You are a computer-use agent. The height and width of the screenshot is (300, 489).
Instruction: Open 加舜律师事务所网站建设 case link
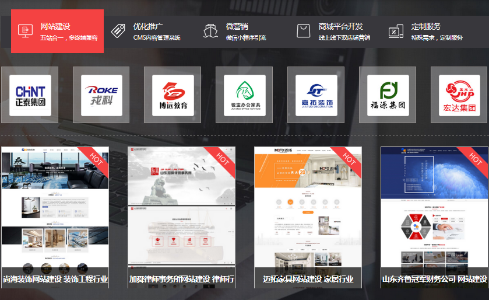[x=181, y=279]
